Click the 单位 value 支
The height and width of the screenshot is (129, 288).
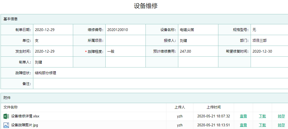click(x=37, y=41)
